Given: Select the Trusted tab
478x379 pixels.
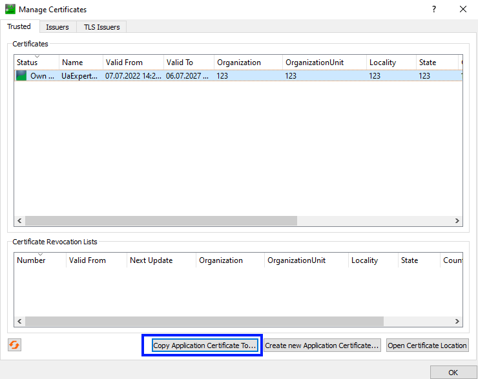Looking at the screenshot, I should [19, 26].
